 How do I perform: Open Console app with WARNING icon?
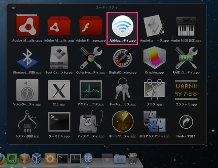[186, 90]
